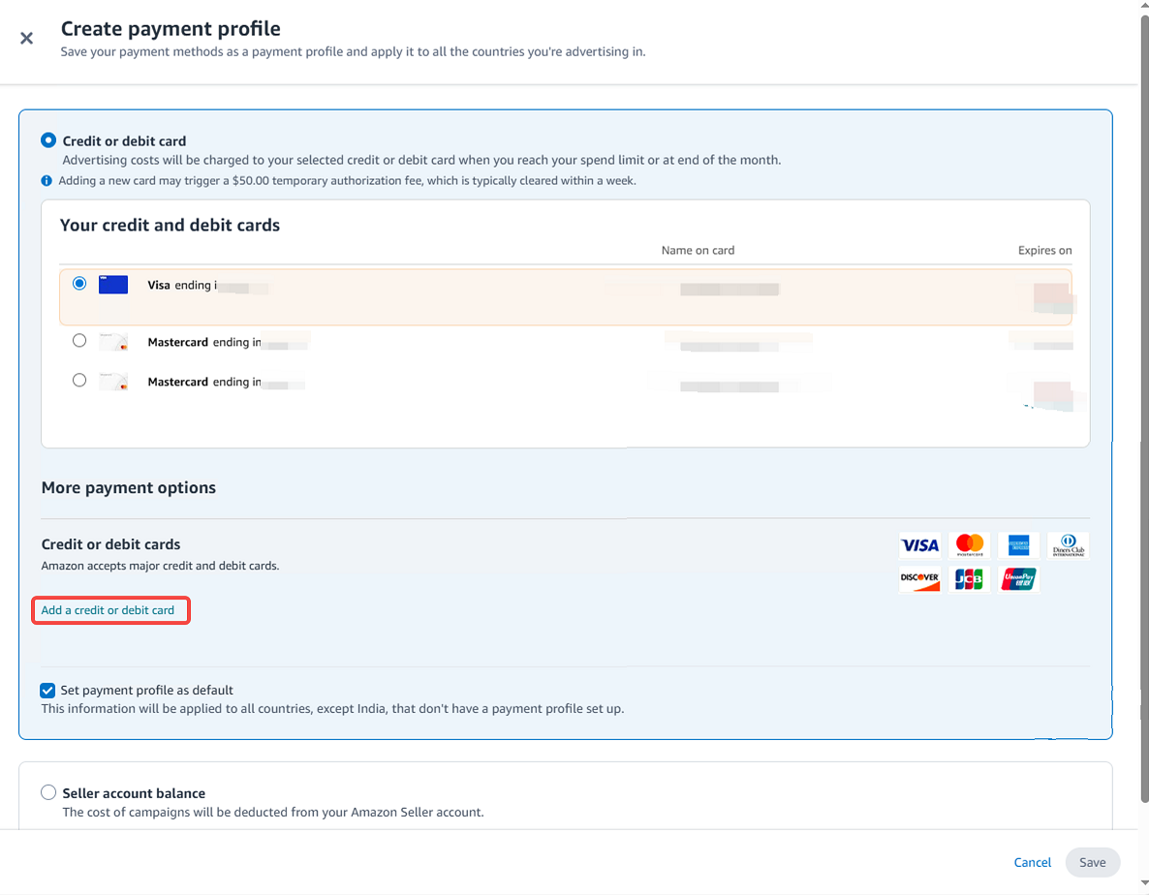Click the Discover card logo
1149x895 pixels.
coord(919,579)
